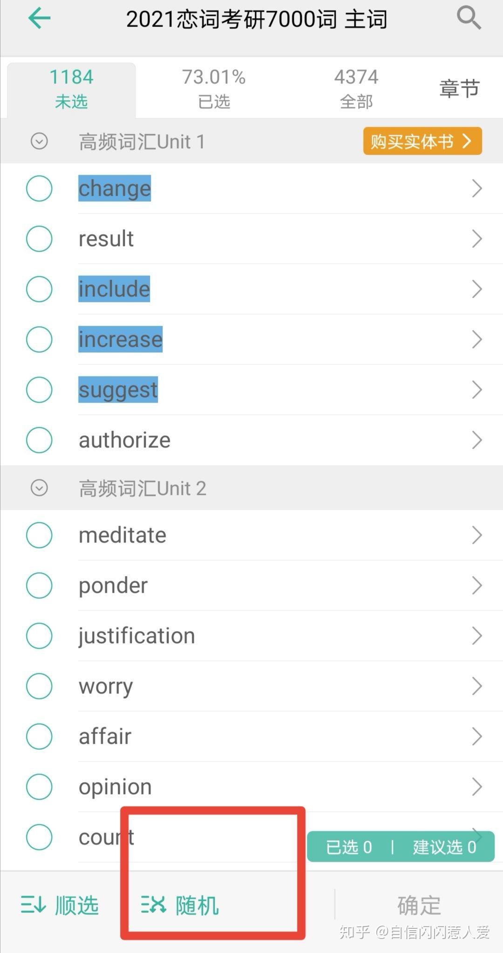Image resolution: width=503 pixels, height=953 pixels.
Task: Open details arrow for word authorize
Action: [x=476, y=440]
